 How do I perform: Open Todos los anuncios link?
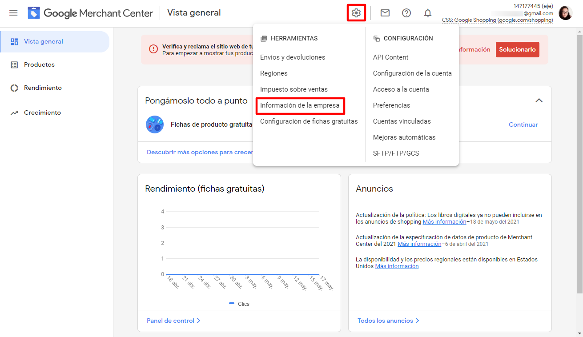[x=388, y=321]
